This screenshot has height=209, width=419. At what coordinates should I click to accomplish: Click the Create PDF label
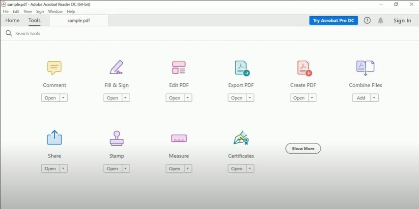coord(303,85)
